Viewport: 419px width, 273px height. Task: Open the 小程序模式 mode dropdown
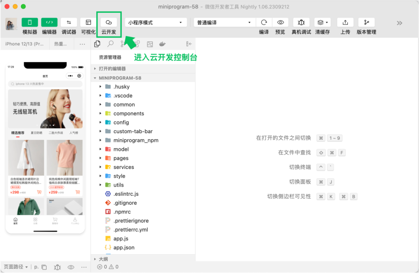[x=155, y=22]
